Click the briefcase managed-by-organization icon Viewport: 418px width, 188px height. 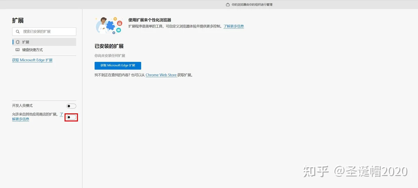pos(228,5)
